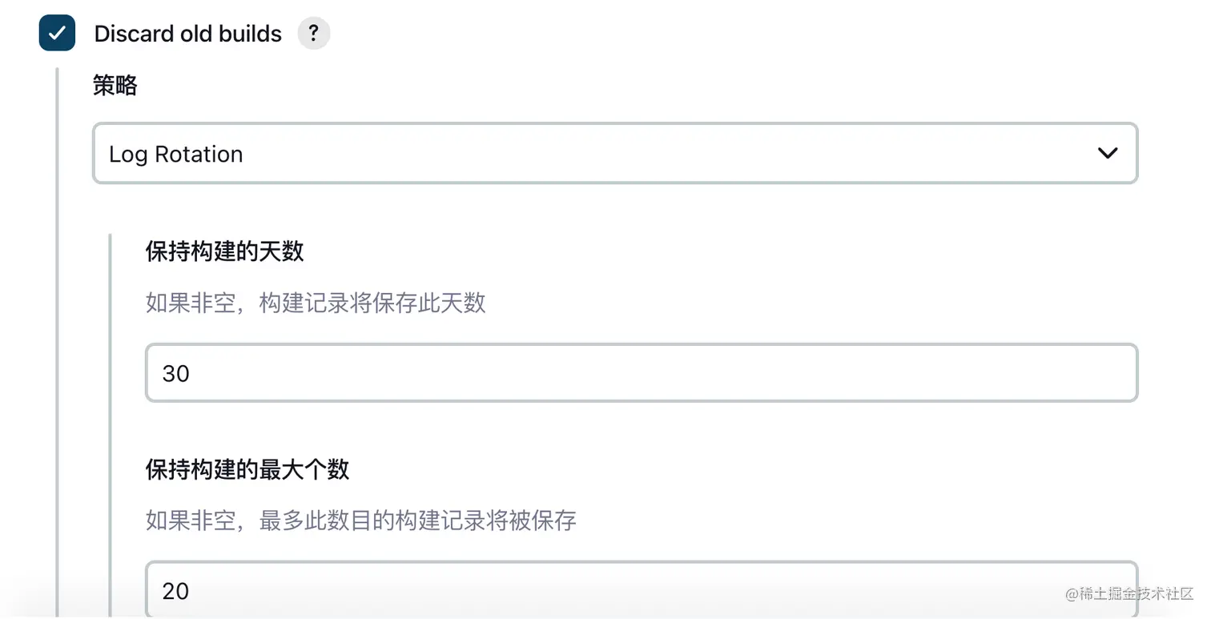Click the @ symbol in the watermark
The height and width of the screenshot is (619, 1211).
tap(1072, 594)
